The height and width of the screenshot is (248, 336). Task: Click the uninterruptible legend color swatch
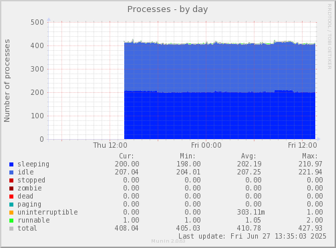pos(11,213)
